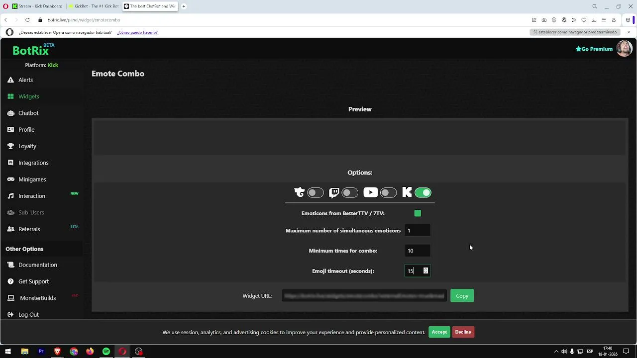
Task: Click the site lock icon
Action: pos(40,20)
